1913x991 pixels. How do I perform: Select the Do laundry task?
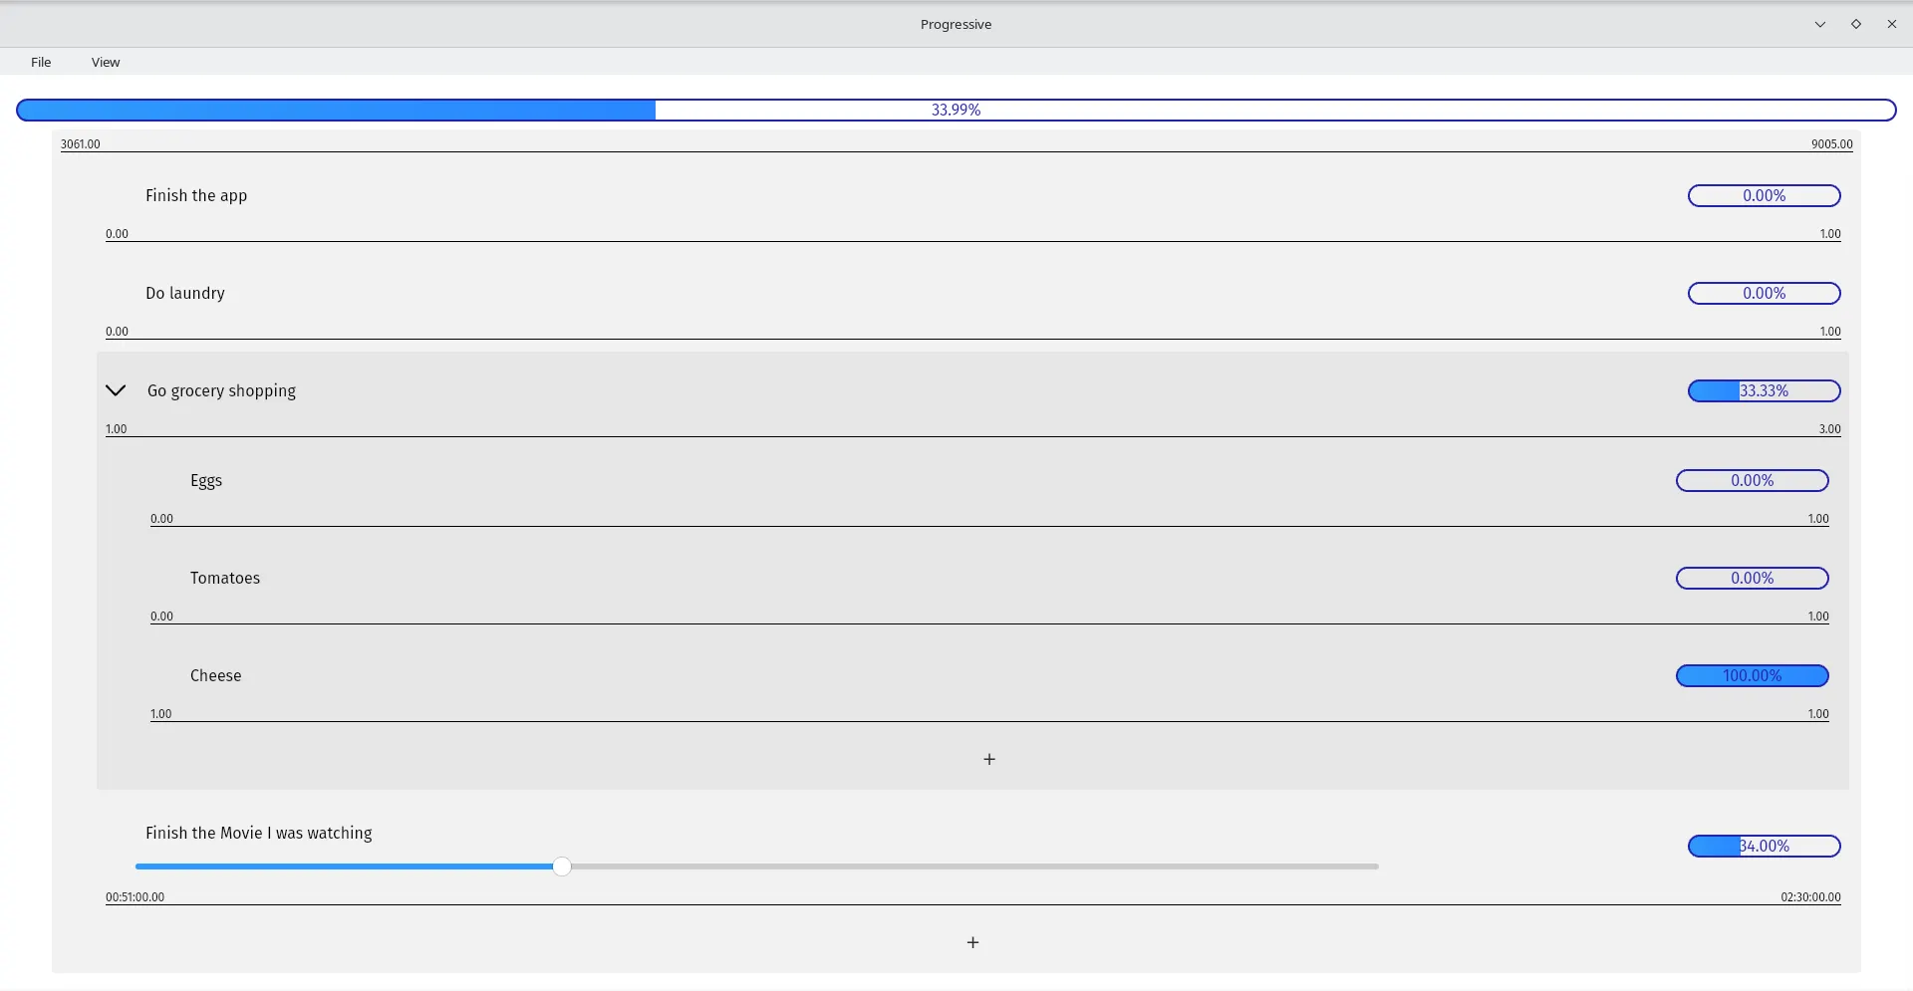(x=185, y=293)
